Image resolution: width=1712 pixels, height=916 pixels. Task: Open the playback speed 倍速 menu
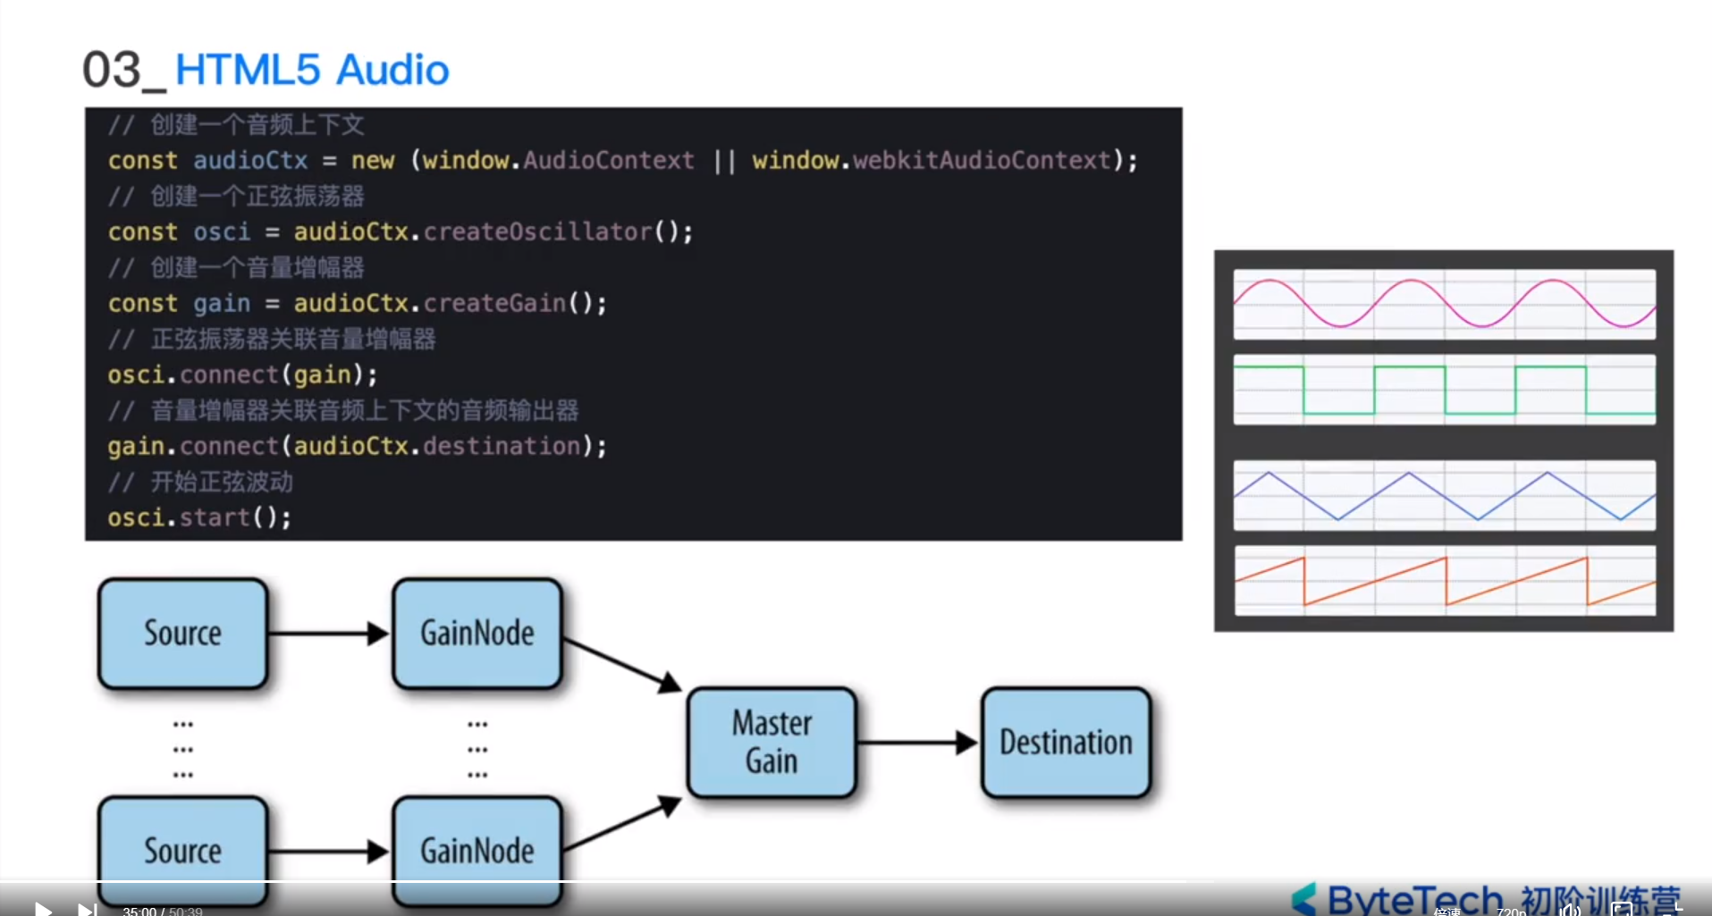[x=1447, y=911]
